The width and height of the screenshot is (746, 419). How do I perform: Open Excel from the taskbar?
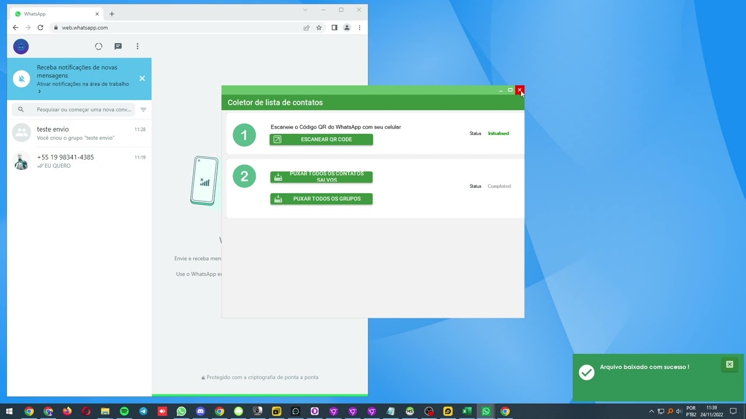pyautogui.click(x=467, y=411)
